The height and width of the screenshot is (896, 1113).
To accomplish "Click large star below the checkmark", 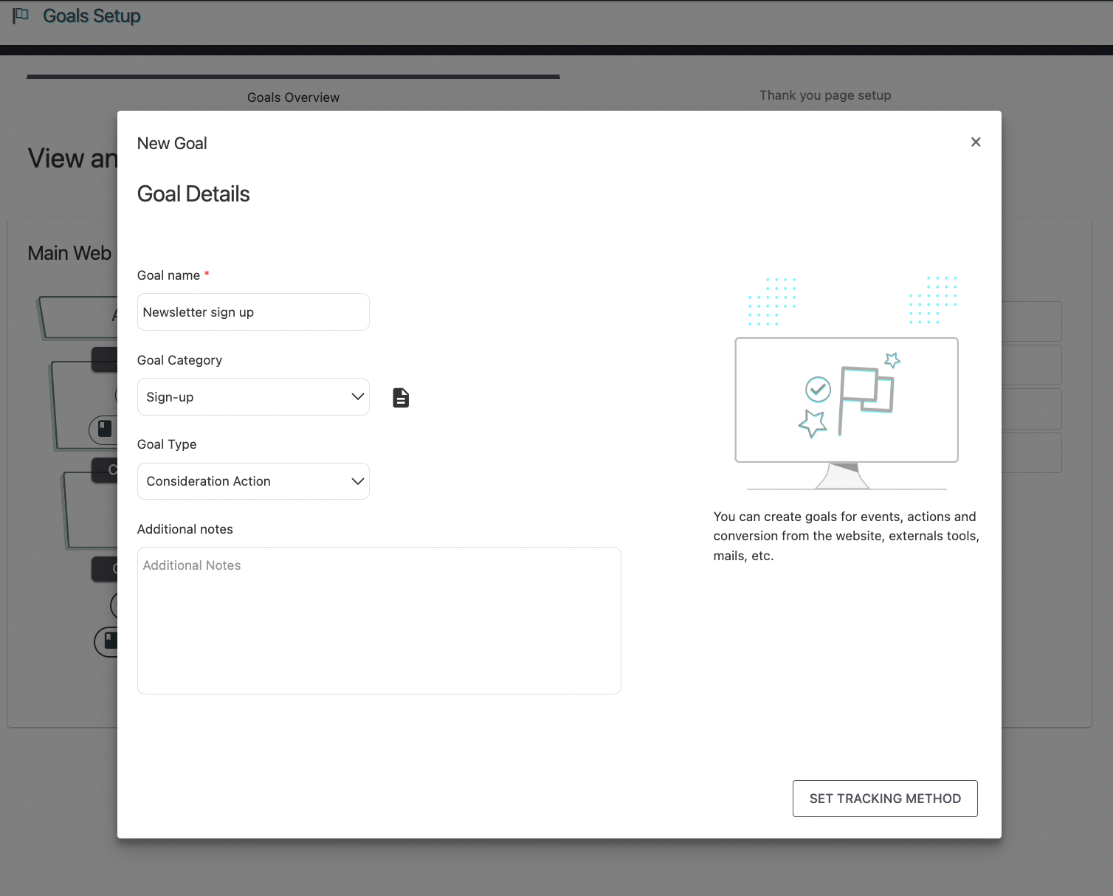I will coord(813,424).
